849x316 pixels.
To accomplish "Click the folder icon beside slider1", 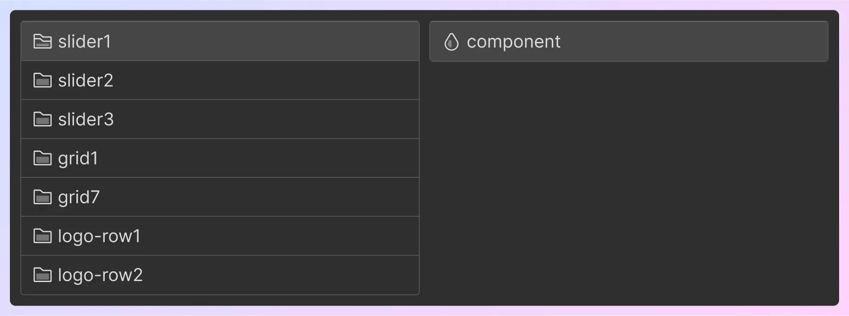I will click(43, 42).
